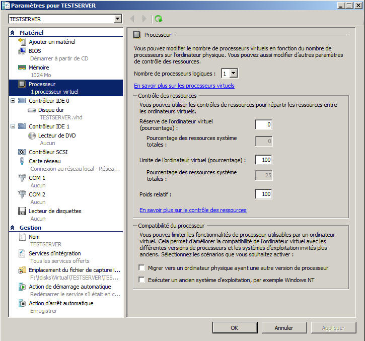Open the TESTSERVER virtual machine dropdown
This screenshot has height=341, width=365.
pos(118,19)
